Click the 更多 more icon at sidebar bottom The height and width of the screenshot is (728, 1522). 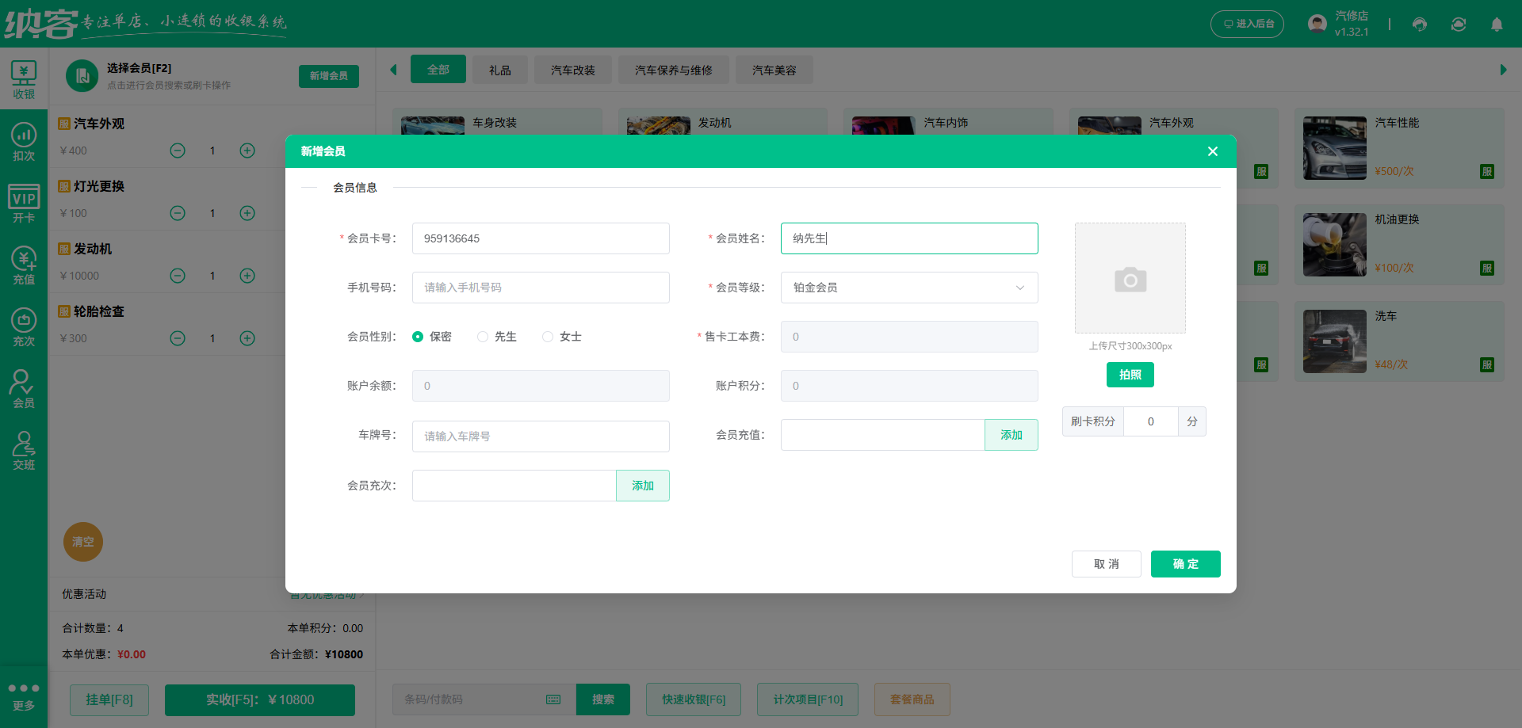click(x=24, y=696)
